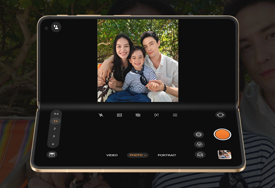Tap the family photo in the viewfinder

pos(137,60)
